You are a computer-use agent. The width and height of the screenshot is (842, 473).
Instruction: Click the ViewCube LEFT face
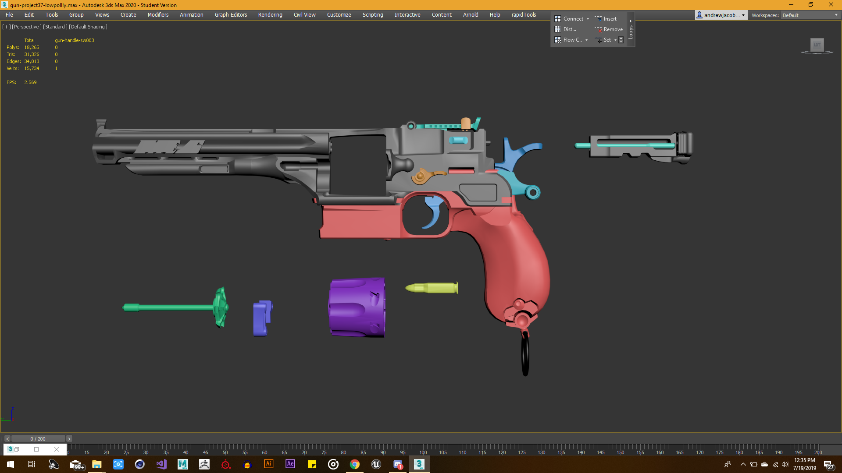pos(817,45)
